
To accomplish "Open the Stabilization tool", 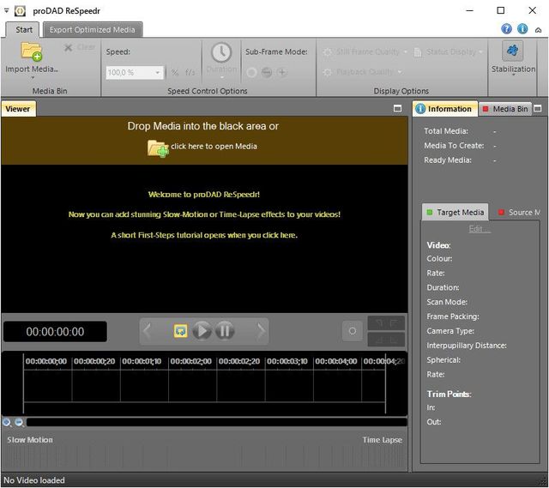I will pyautogui.click(x=513, y=51).
